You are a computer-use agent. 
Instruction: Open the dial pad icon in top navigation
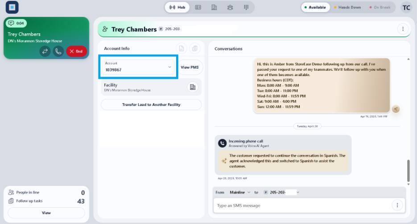tap(246, 8)
